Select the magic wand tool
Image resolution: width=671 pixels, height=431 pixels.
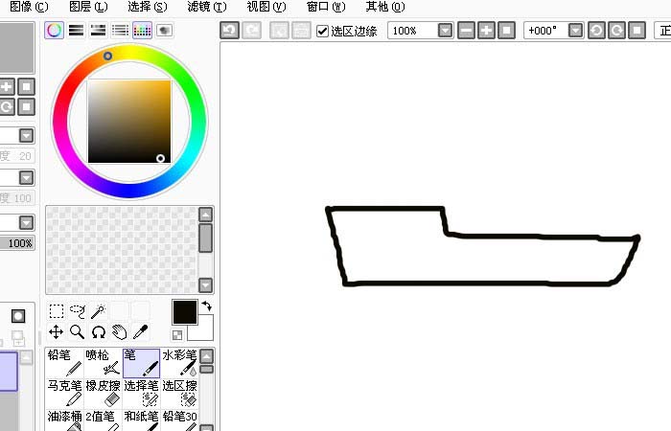point(98,311)
